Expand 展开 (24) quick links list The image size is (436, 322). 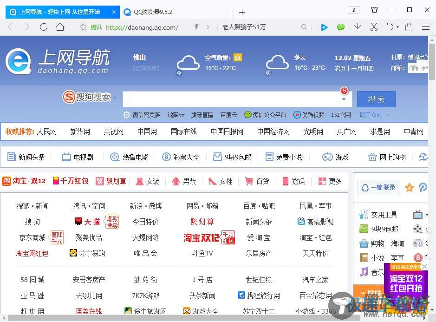tap(375, 115)
